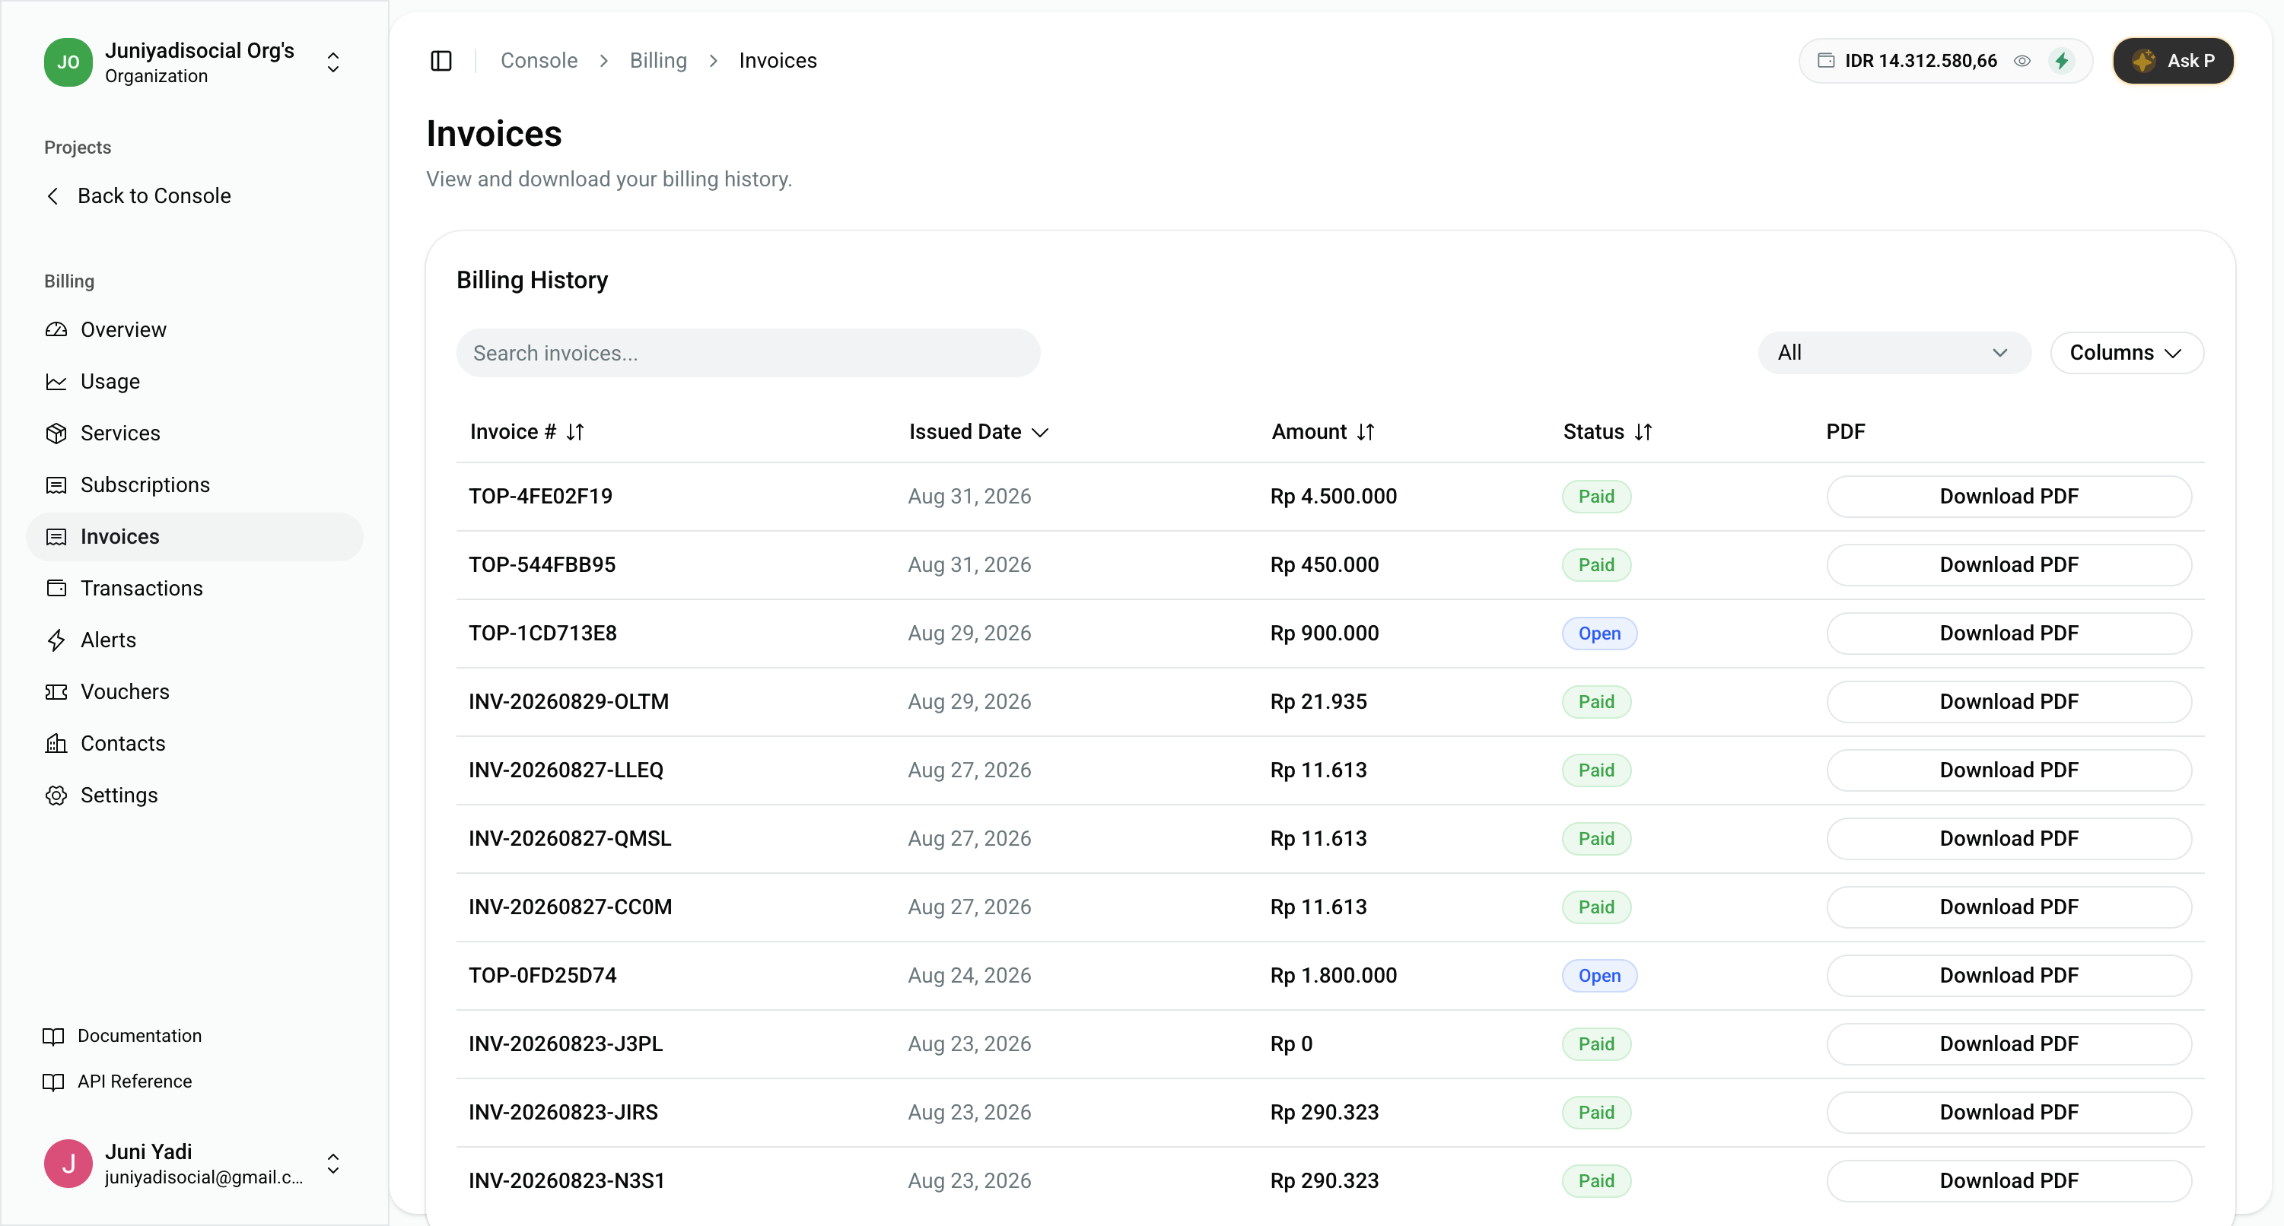This screenshot has height=1226, width=2284.
Task: Click the Subscriptions icon
Action: pos(57,485)
